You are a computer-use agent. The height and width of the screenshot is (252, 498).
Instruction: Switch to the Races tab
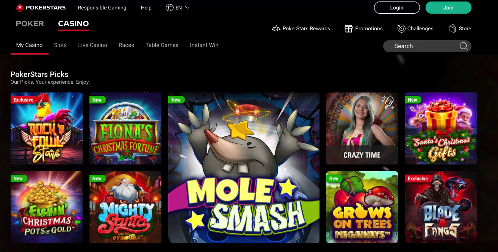click(126, 45)
